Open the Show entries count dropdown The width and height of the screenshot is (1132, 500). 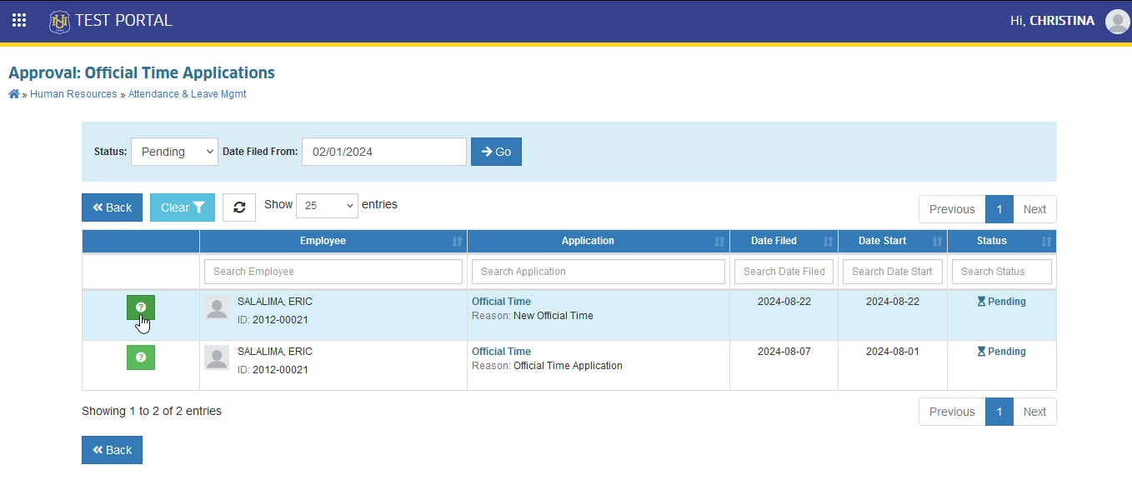327,206
